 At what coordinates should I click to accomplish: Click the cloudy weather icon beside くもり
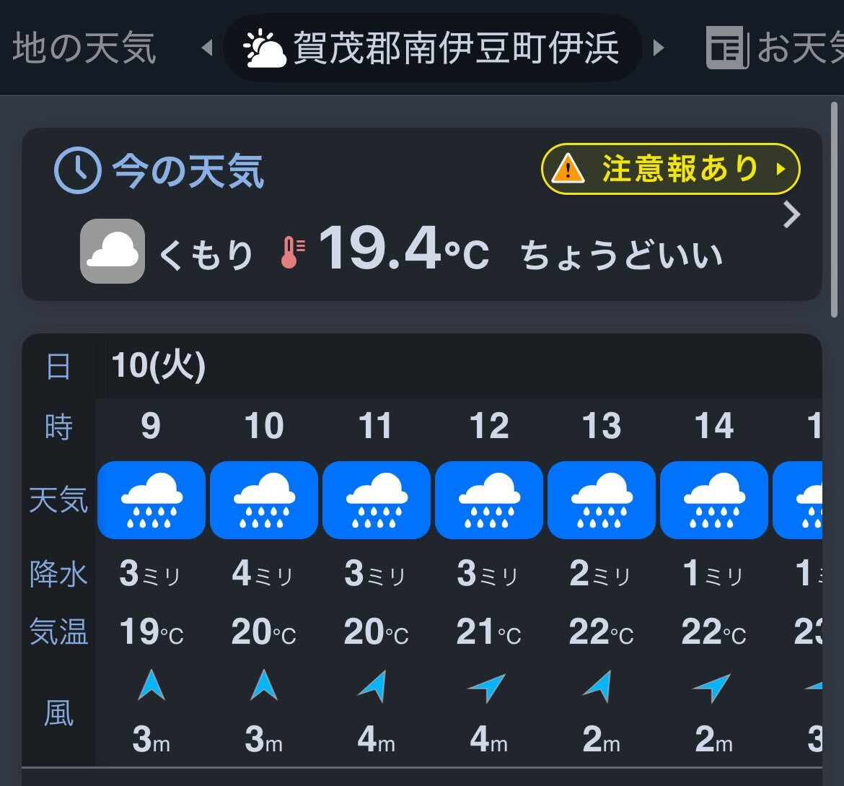[x=113, y=251]
